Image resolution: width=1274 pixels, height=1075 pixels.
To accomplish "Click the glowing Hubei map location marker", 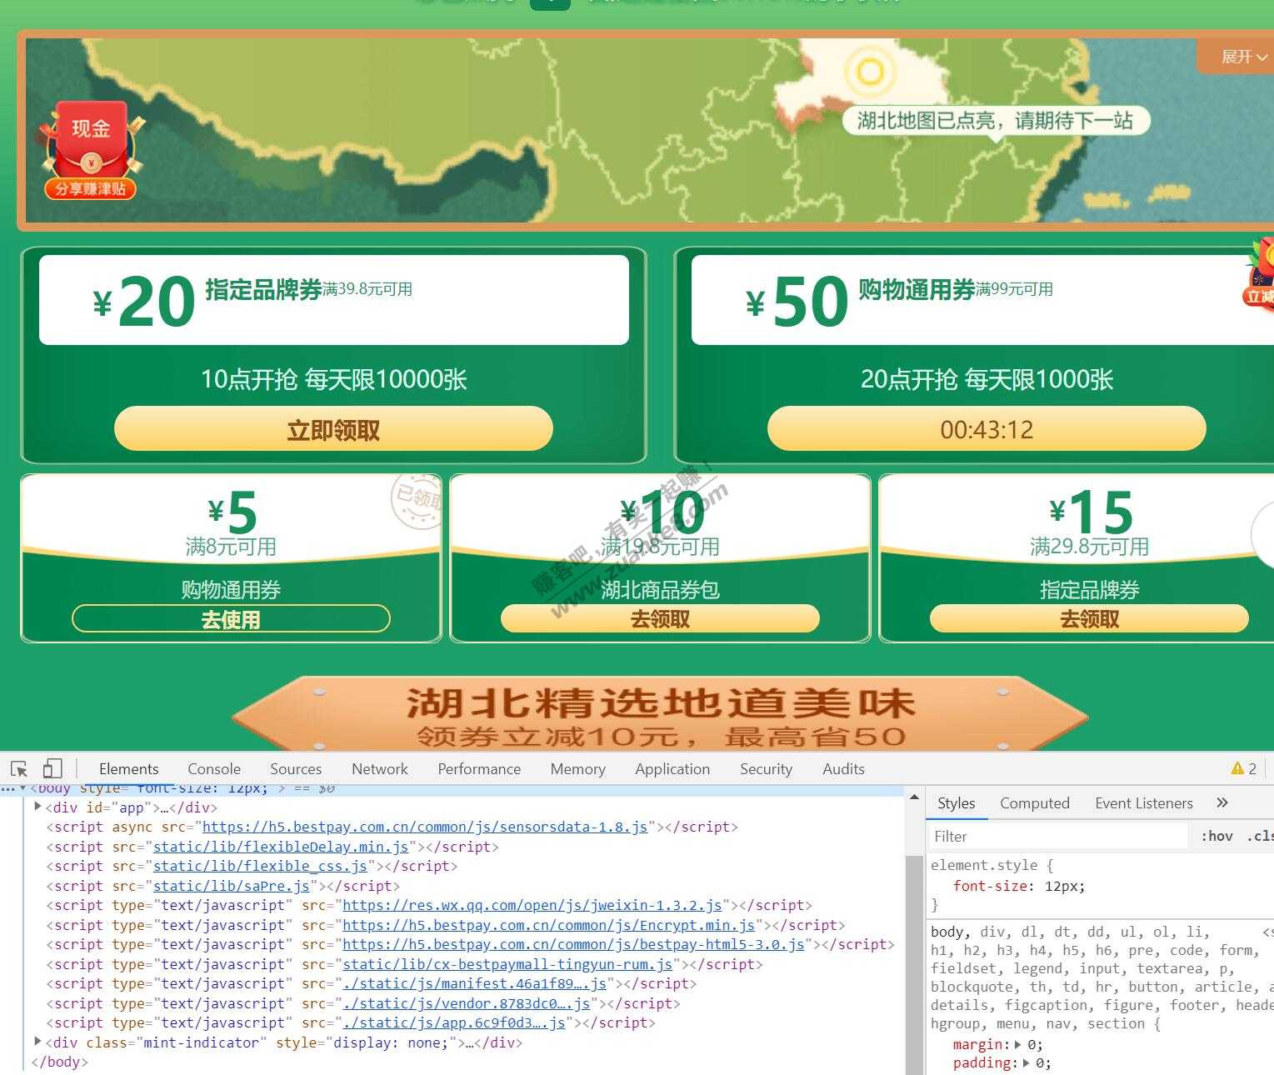I will click(870, 72).
